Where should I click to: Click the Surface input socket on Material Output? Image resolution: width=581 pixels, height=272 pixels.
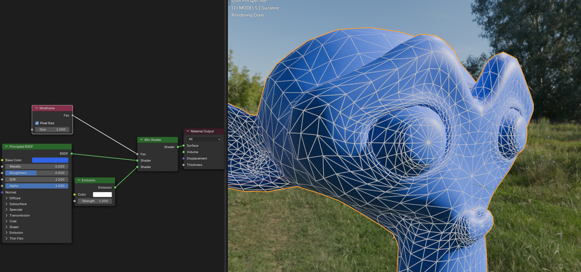pos(183,146)
